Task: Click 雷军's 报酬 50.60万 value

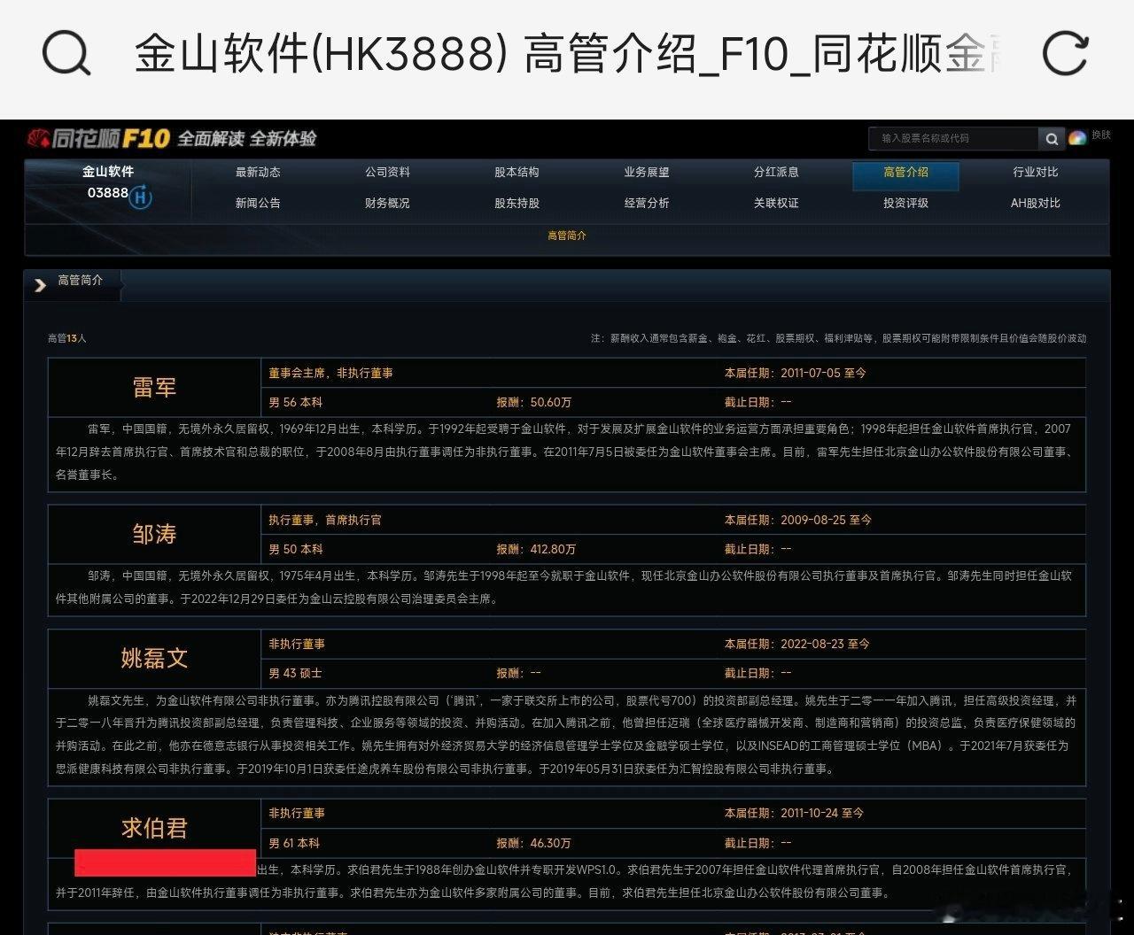Action: pos(533,402)
